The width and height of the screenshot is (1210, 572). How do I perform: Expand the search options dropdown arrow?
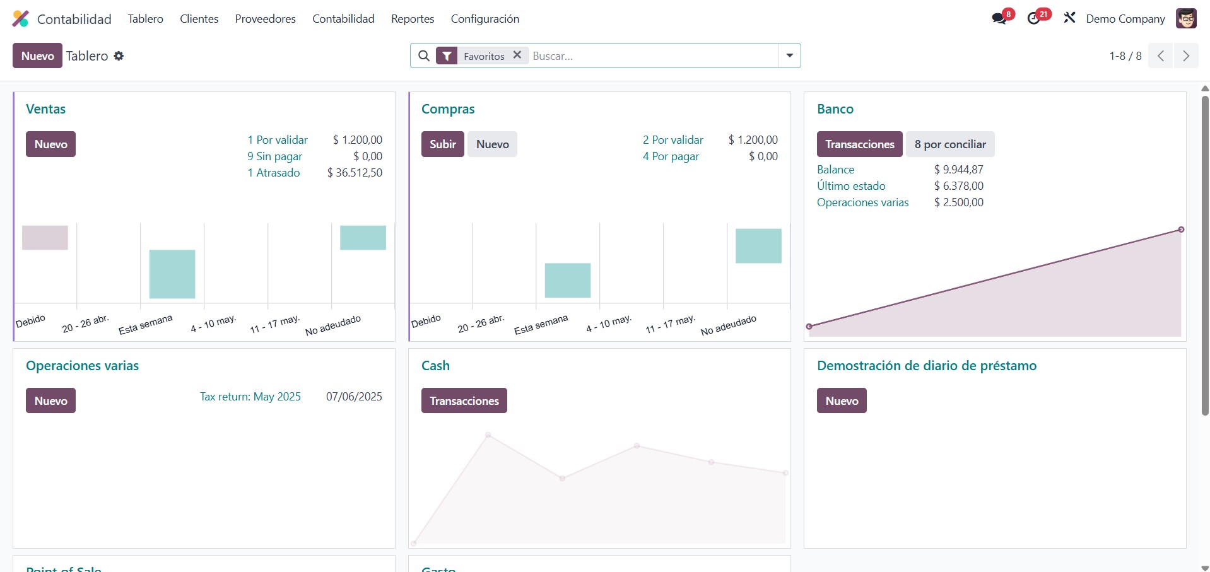coord(789,55)
